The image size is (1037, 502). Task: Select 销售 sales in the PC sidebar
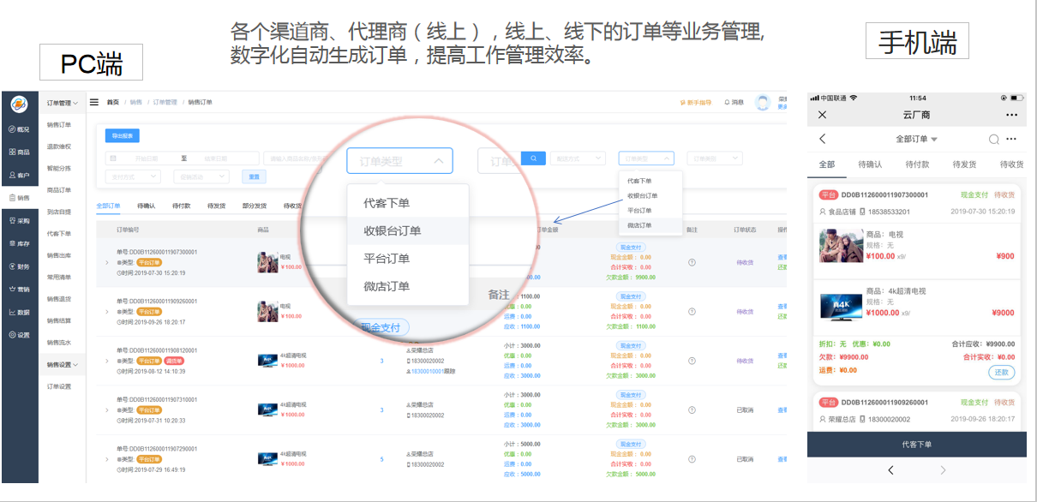(x=19, y=198)
